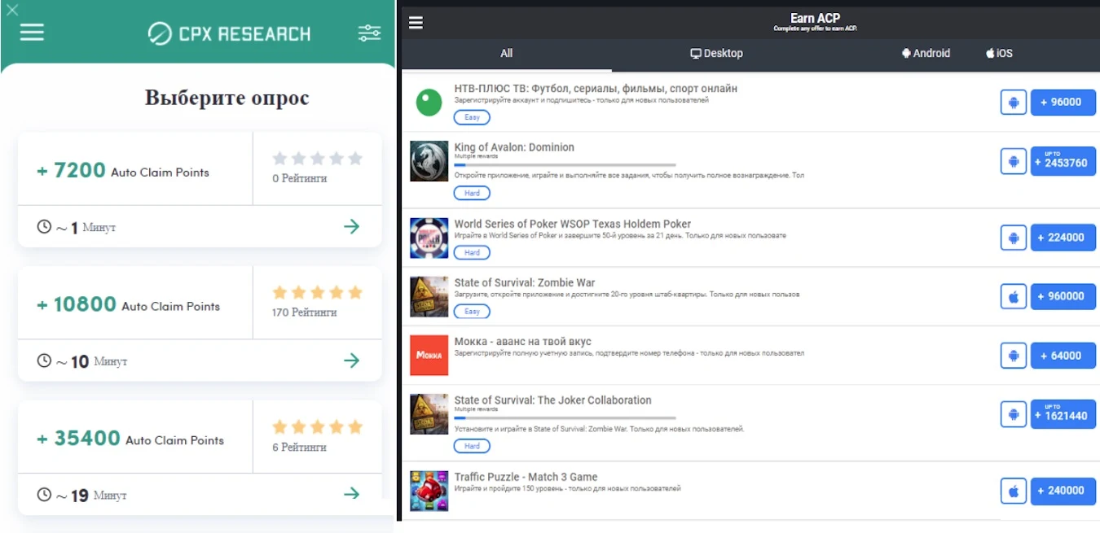Click the + 96000 reward button

[1063, 102]
